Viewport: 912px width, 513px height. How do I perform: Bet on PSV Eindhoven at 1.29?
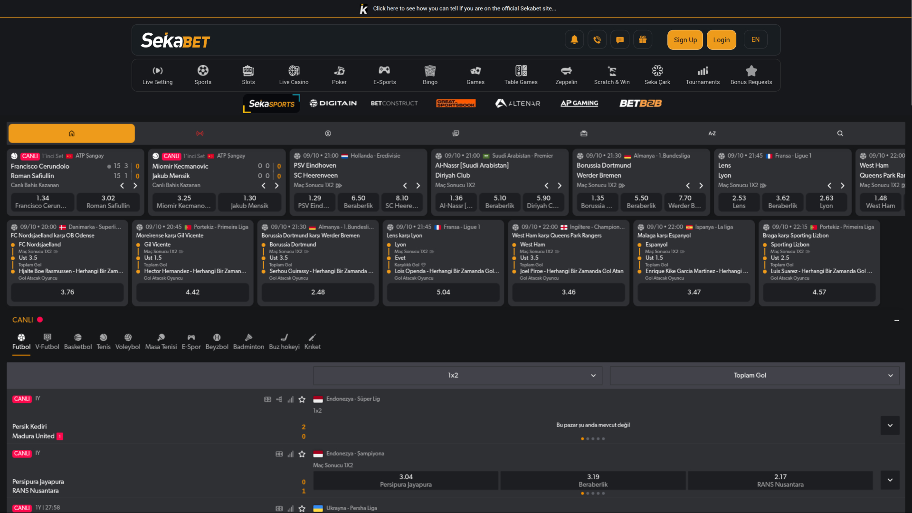314,202
